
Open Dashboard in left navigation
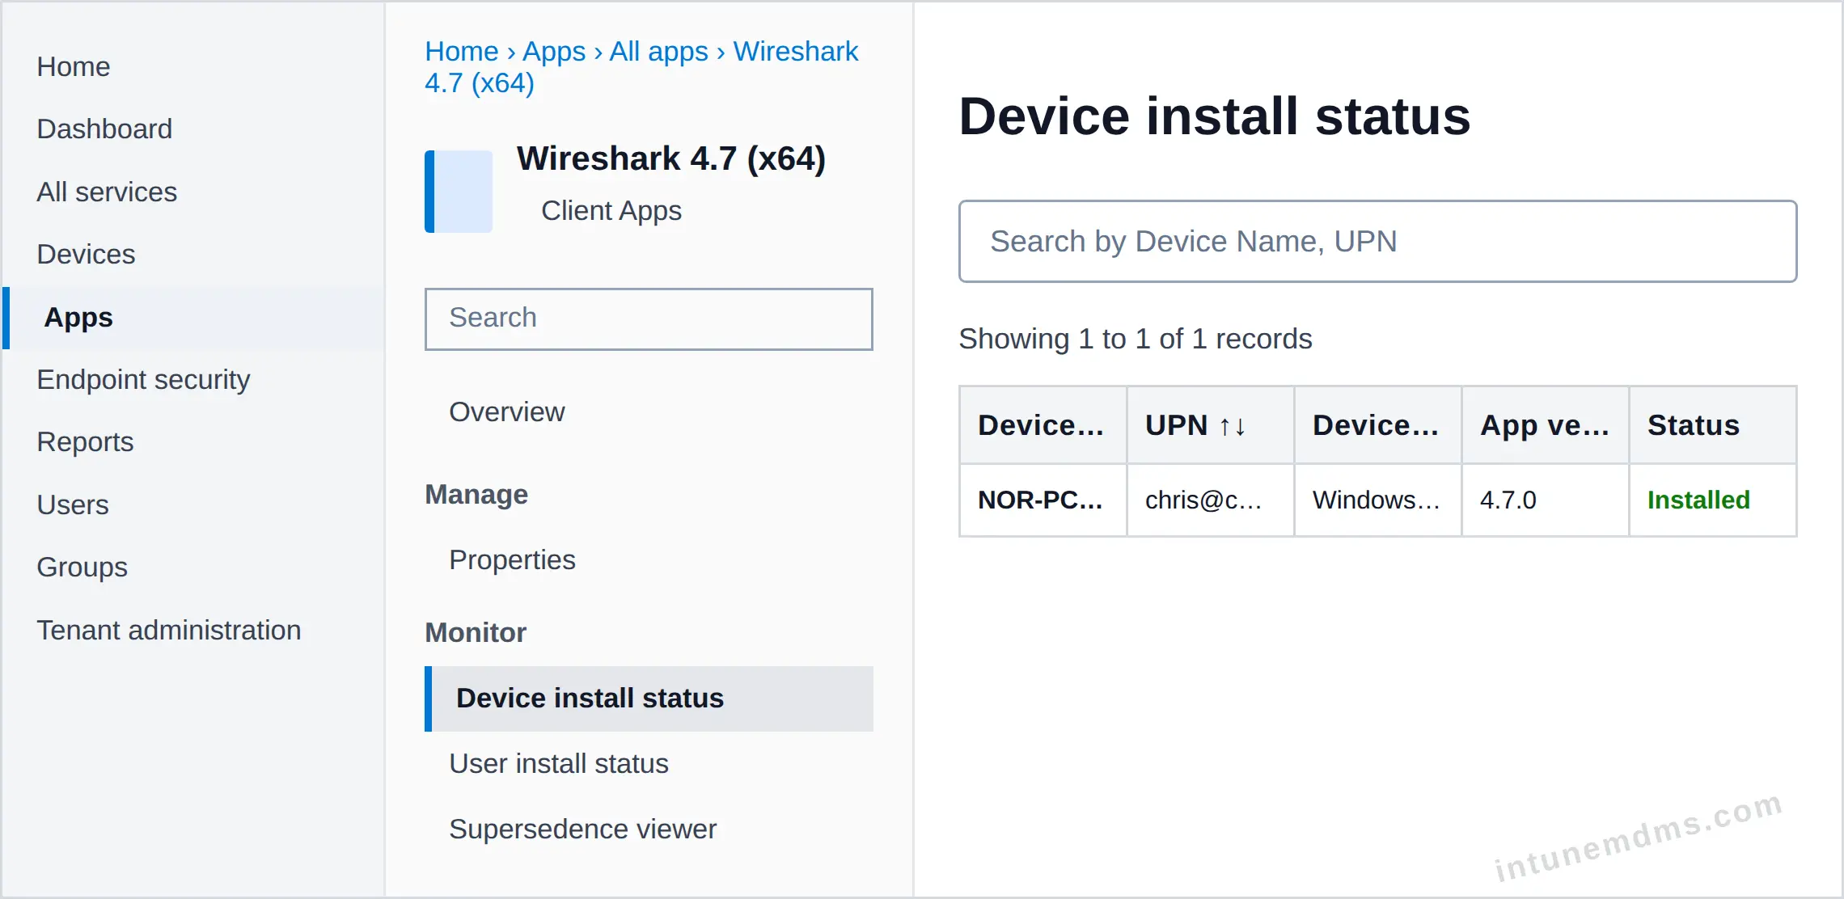[104, 129]
